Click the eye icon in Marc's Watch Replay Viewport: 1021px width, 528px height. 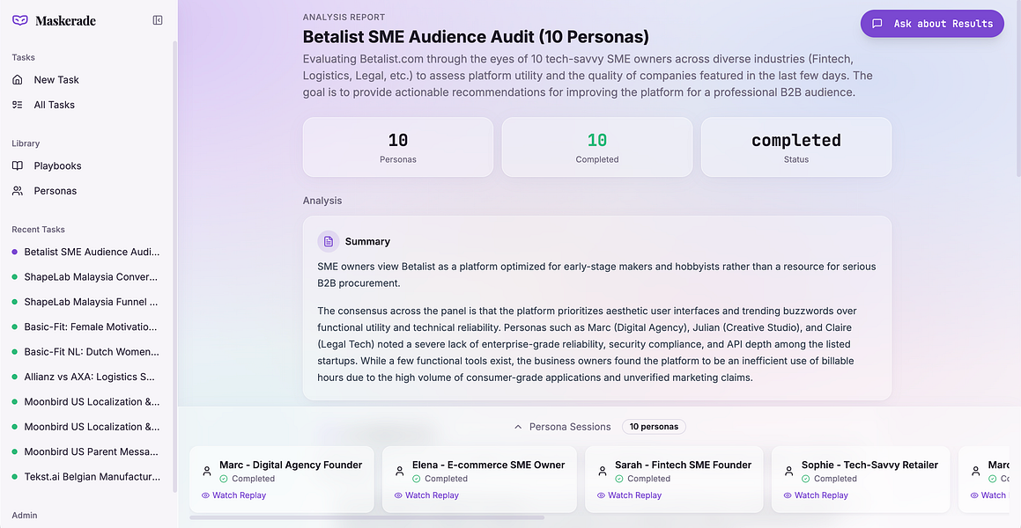[x=206, y=495]
